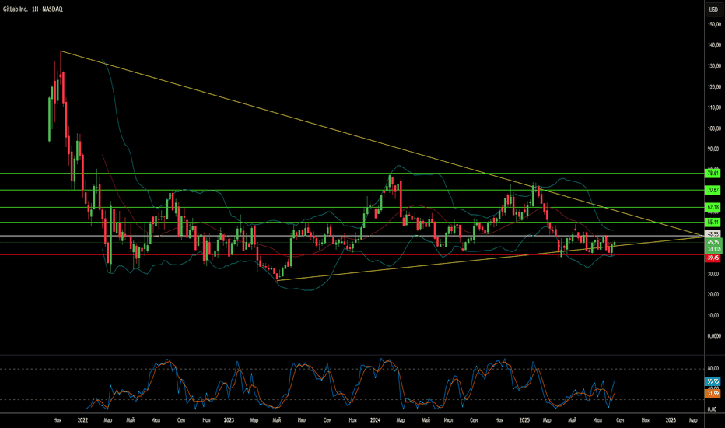Image resolution: width=725 pixels, height=428 pixels.
Task: Click the 90,00 price axis label
Action: tap(713, 149)
